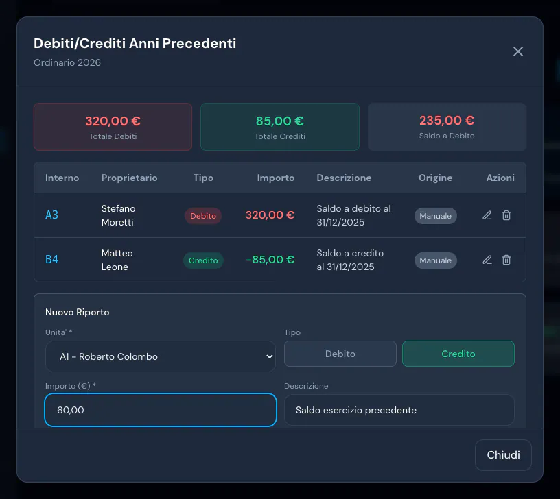
Task: Edit the B4 Matteo Leone entry
Action: coord(487,260)
